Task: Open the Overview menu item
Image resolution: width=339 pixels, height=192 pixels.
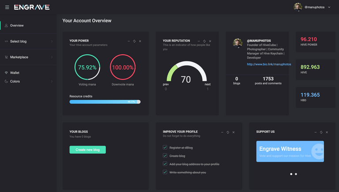Action: (28, 26)
